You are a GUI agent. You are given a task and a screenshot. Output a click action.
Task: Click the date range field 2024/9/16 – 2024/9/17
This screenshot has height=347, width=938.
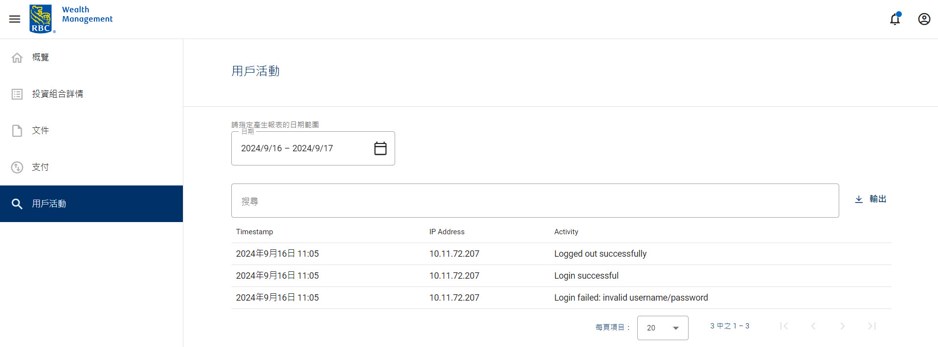(x=313, y=148)
